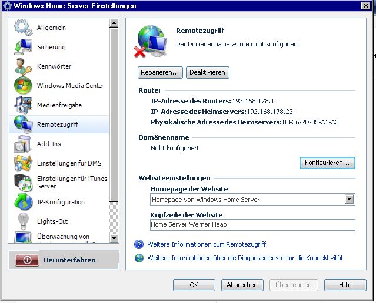Open Kennwörter user key icon
The width and height of the screenshot is (376, 303).
[23, 66]
